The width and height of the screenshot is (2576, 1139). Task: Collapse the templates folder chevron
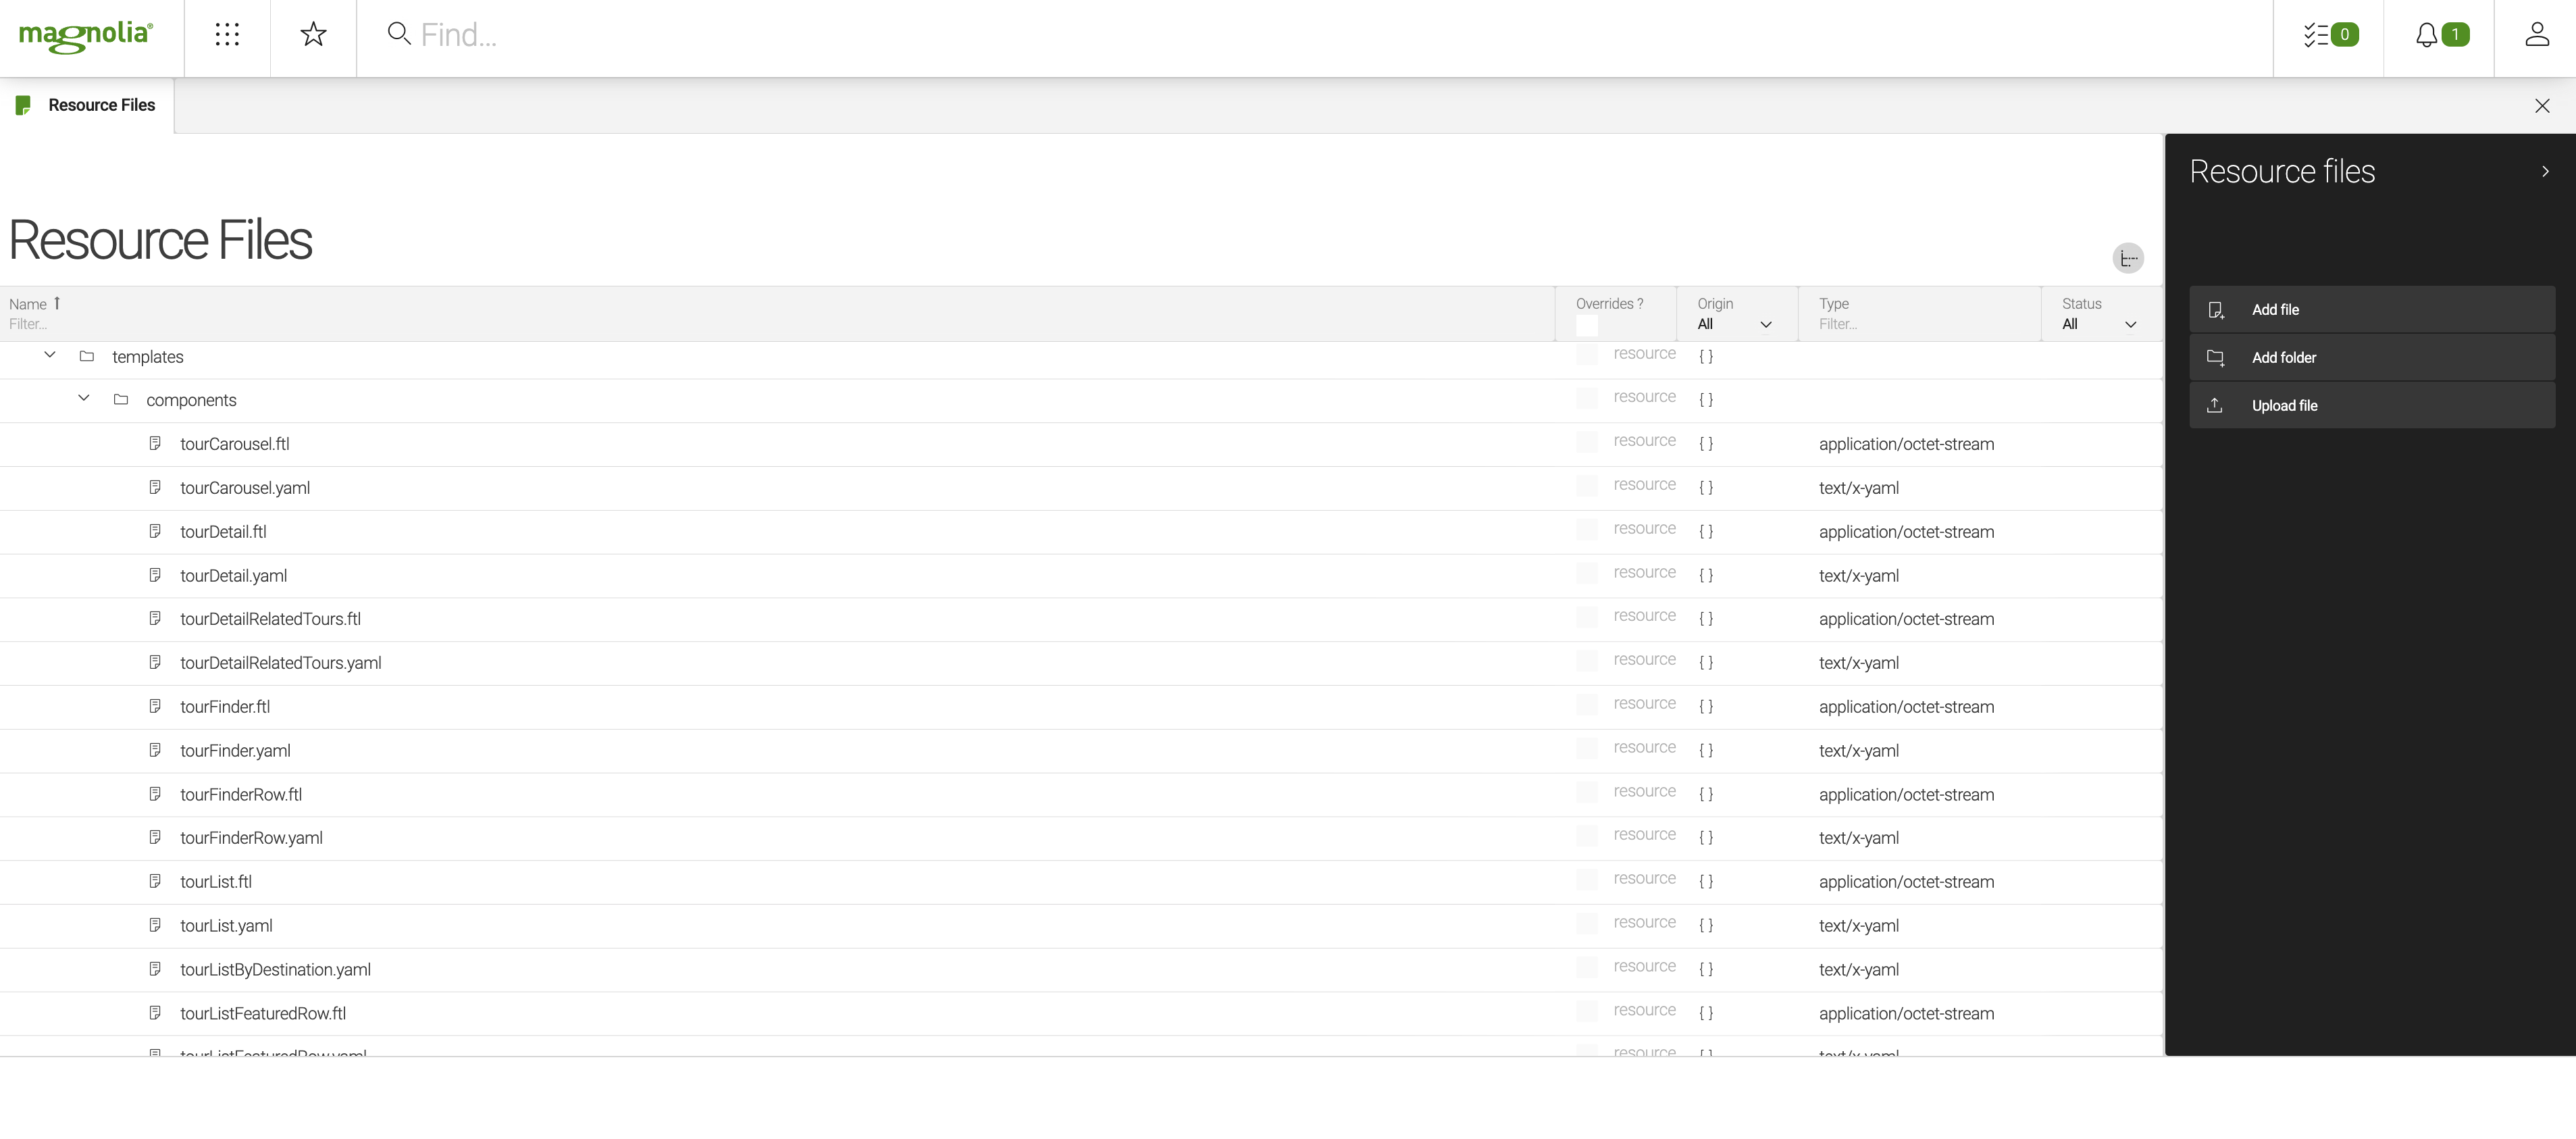pos(50,355)
